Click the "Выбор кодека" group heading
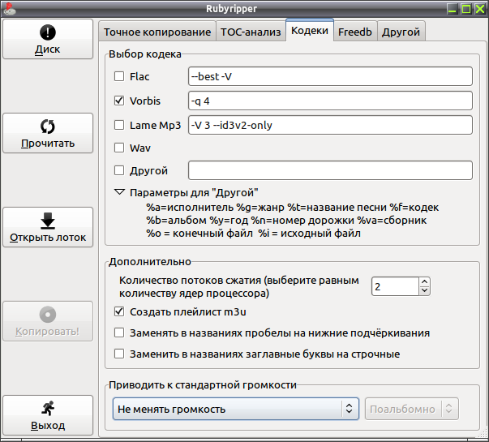Image resolution: width=489 pixels, height=442 pixels. tap(145, 54)
